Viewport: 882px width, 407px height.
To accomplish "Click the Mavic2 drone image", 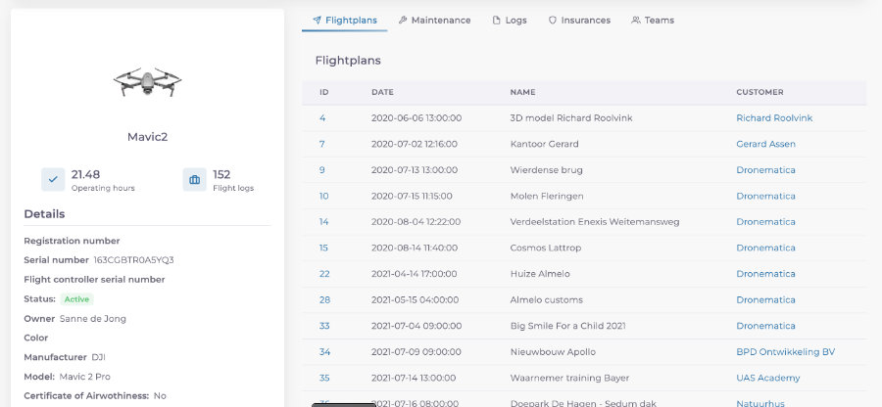I will click(x=147, y=82).
